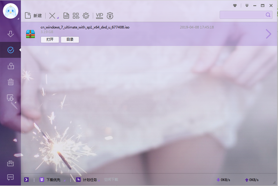Open the recycle bin in sidebar
Screen dimensions: 278x186
click(10, 82)
